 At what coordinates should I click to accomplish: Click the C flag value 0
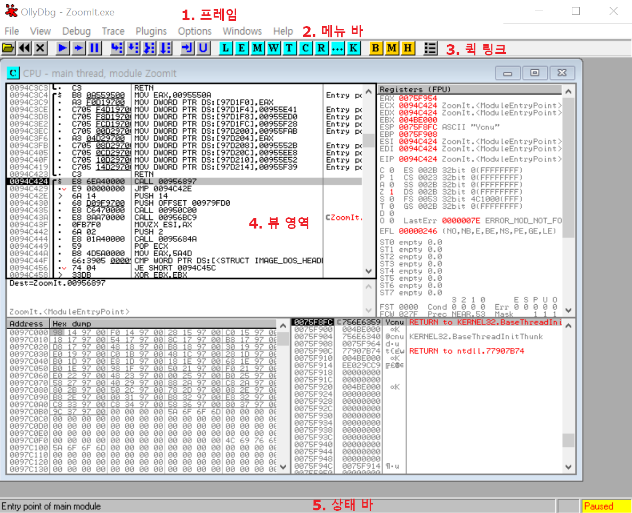pos(391,170)
